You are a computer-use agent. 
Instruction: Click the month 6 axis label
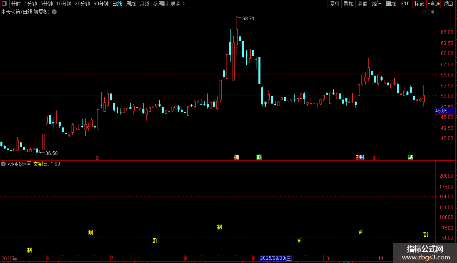click(x=48, y=258)
